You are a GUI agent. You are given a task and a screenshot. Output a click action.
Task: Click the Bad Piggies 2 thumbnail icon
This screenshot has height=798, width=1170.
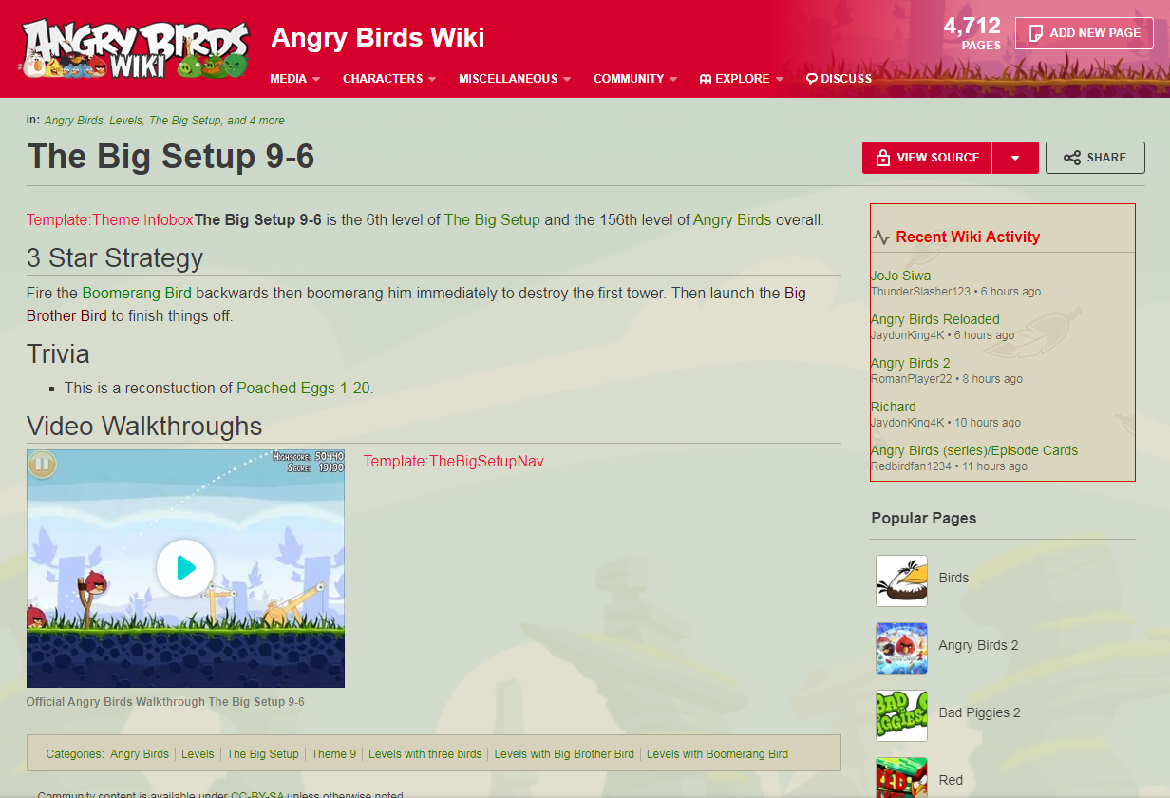[x=901, y=716]
